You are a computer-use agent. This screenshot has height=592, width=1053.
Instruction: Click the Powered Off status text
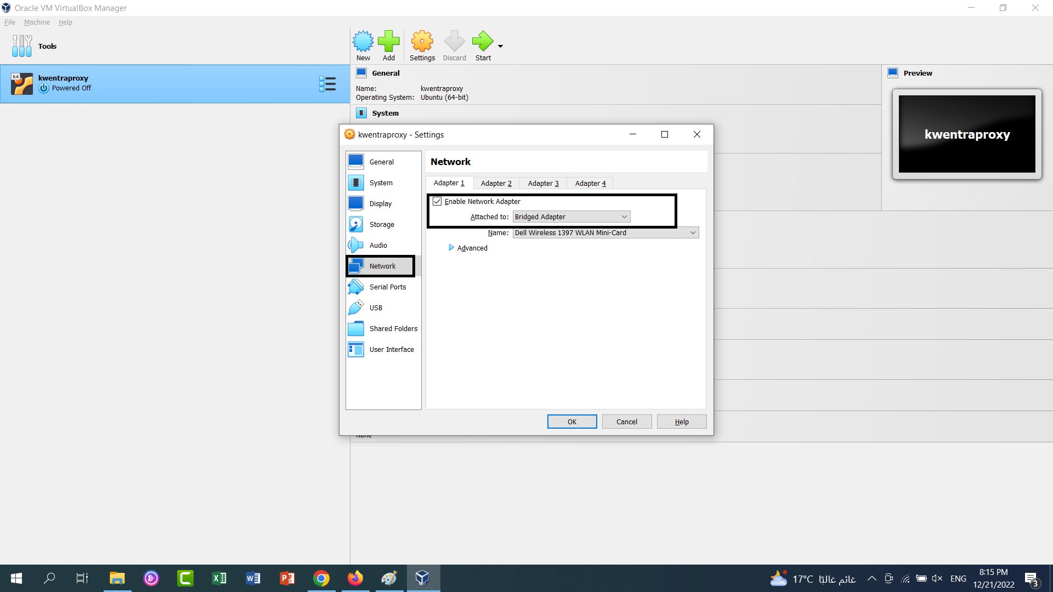pyautogui.click(x=71, y=88)
